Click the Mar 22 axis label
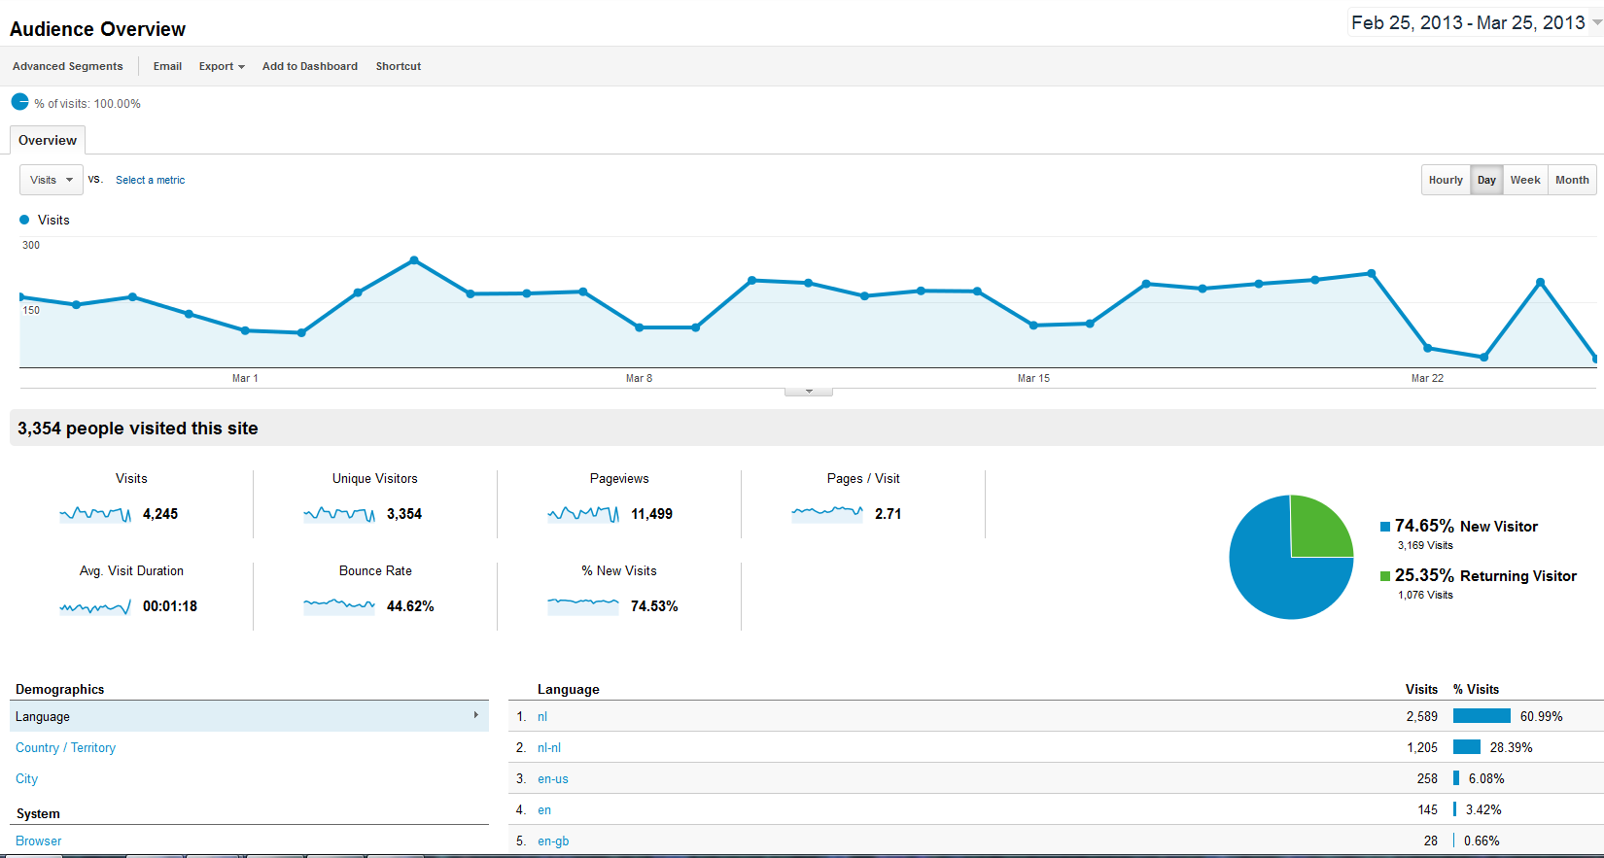The width and height of the screenshot is (1604, 858). click(1427, 378)
